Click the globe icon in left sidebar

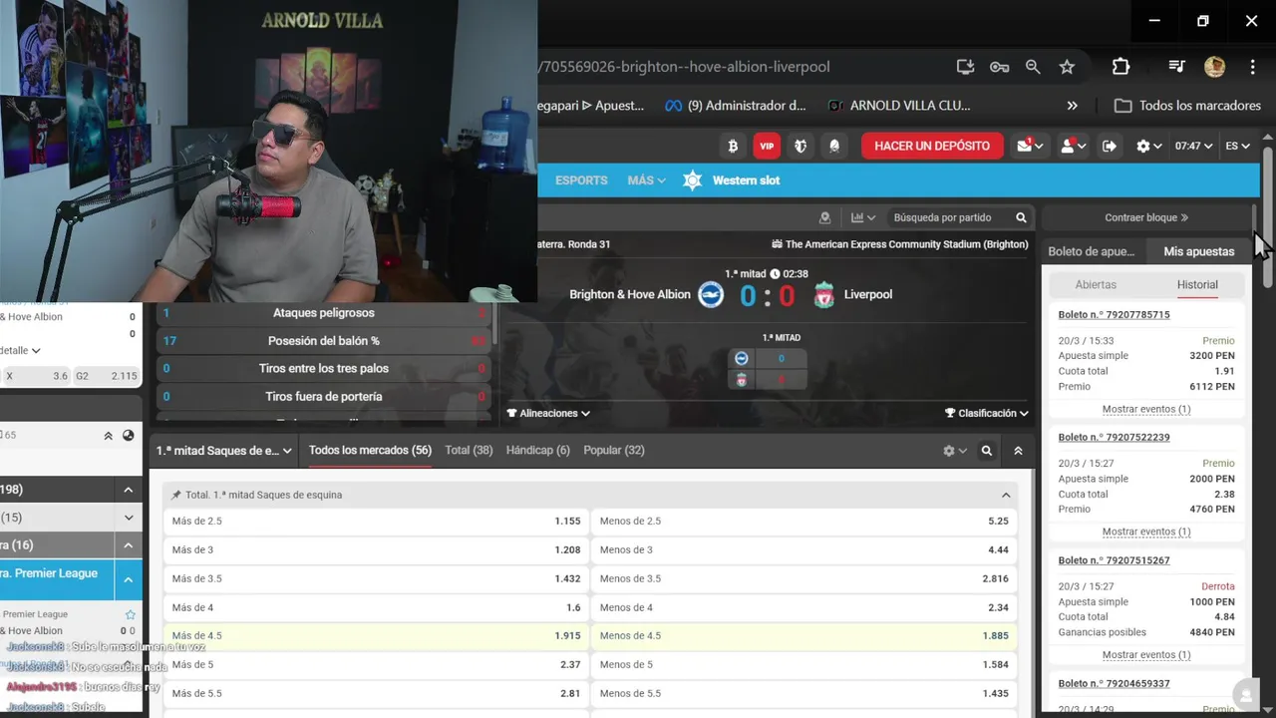(x=129, y=436)
